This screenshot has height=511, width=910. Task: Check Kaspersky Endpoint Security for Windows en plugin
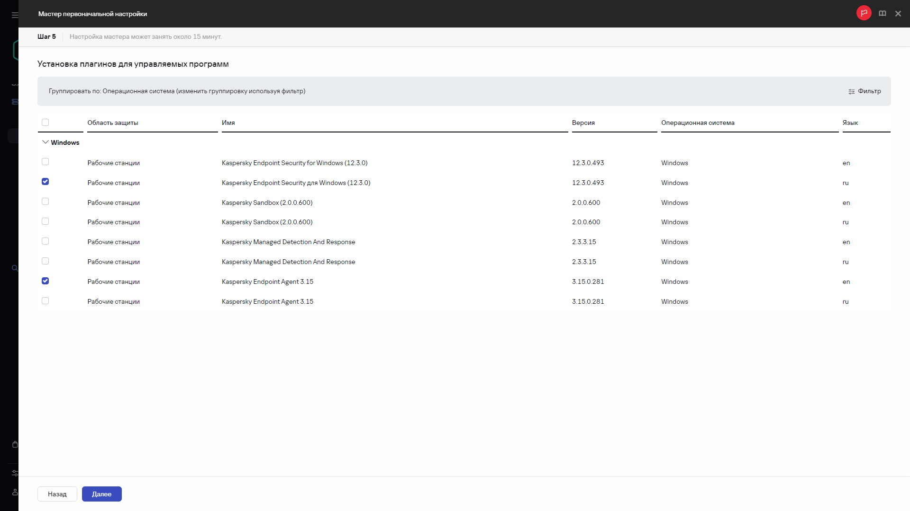coord(45,162)
